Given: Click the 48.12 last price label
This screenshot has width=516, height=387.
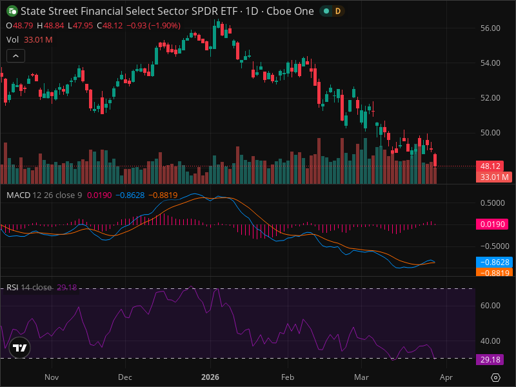Looking at the screenshot, I should (x=490, y=166).
